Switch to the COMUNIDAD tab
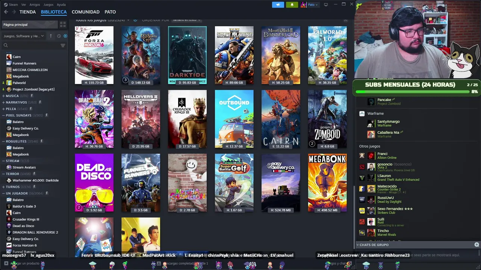481x270 pixels. point(86,12)
